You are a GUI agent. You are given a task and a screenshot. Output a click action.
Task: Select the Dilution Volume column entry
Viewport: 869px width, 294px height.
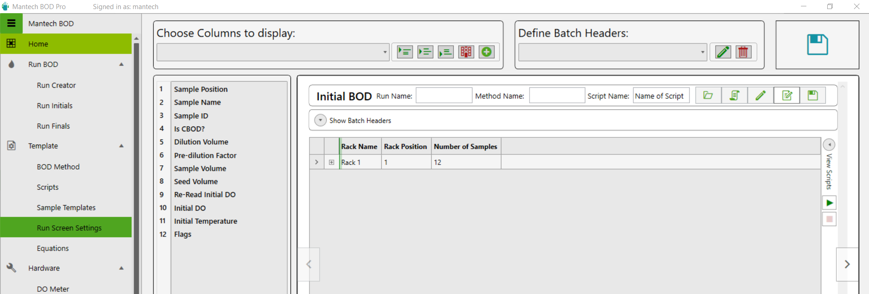pyautogui.click(x=201, y=142)
